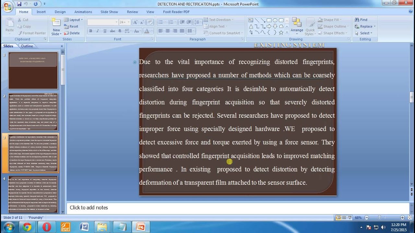Open the Replace dropdown

(365, 27)
